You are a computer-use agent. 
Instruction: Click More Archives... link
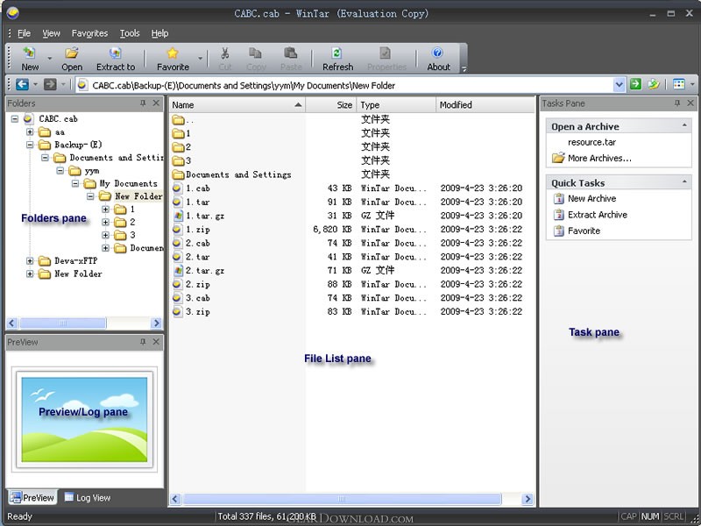pyautogui.click(x=599, y=158)
